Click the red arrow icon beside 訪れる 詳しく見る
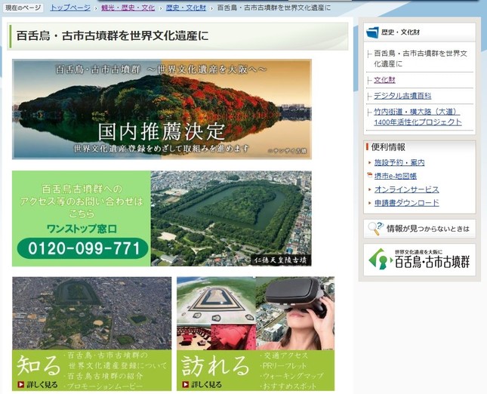Screen dimensions: 487x394 (186, 385)
